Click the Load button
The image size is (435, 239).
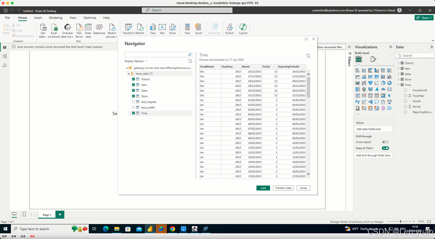[x=263, y=188]
